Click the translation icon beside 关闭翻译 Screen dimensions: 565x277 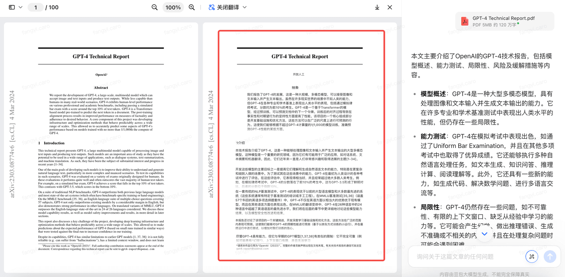tap(211, 7)
